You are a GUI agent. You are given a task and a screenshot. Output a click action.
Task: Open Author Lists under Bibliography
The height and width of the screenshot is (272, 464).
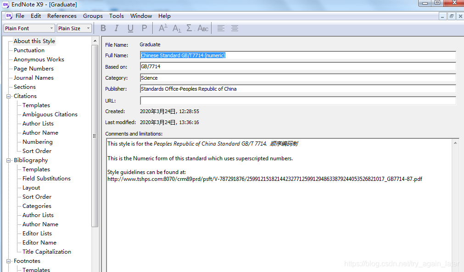point(38,215)
